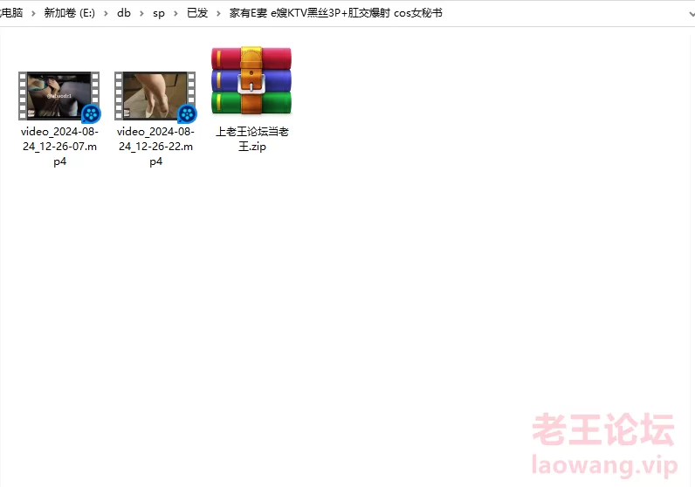Click the file name video_2024-08-24_12-26-22.mp4
This screenshot has height=487, width=695.
155,147
